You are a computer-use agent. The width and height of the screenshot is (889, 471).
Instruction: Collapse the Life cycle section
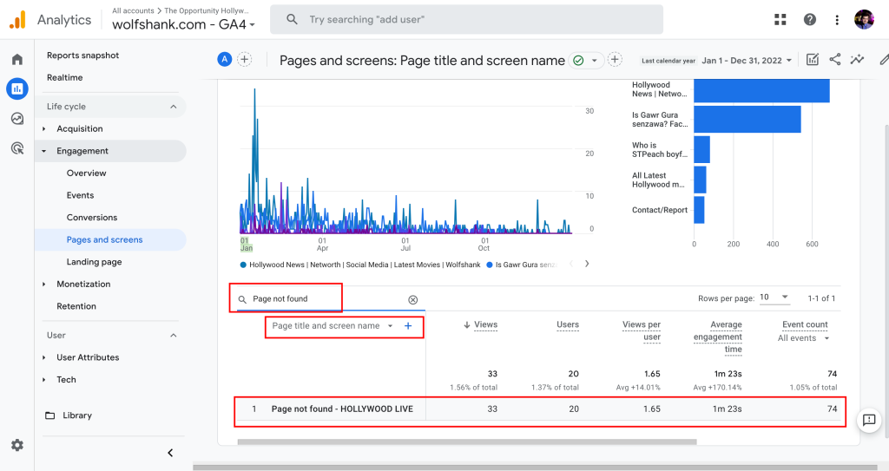174,107
